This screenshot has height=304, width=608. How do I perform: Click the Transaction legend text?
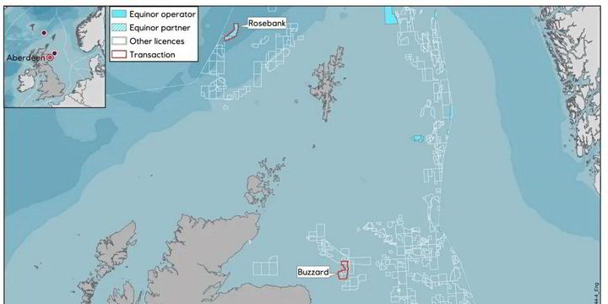click(152, 55)
